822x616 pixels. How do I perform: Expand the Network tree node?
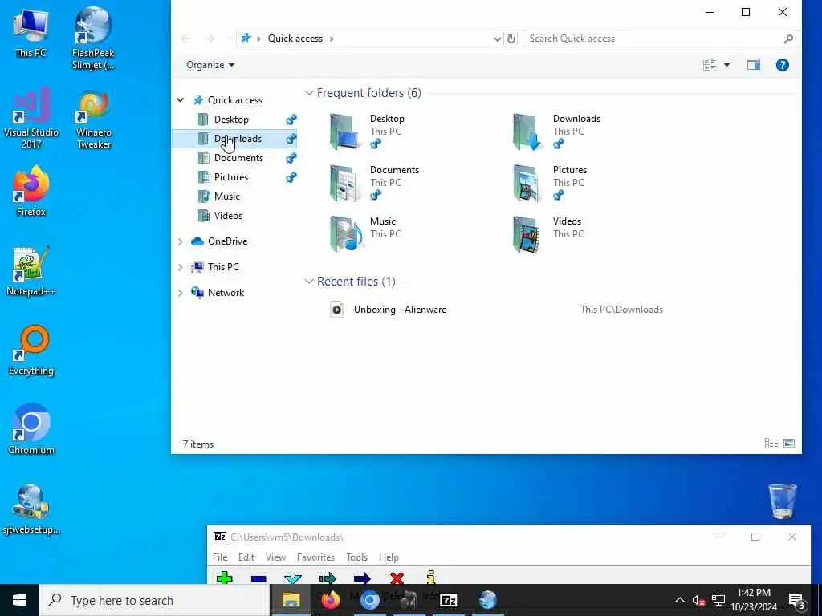tap(181, 293)
